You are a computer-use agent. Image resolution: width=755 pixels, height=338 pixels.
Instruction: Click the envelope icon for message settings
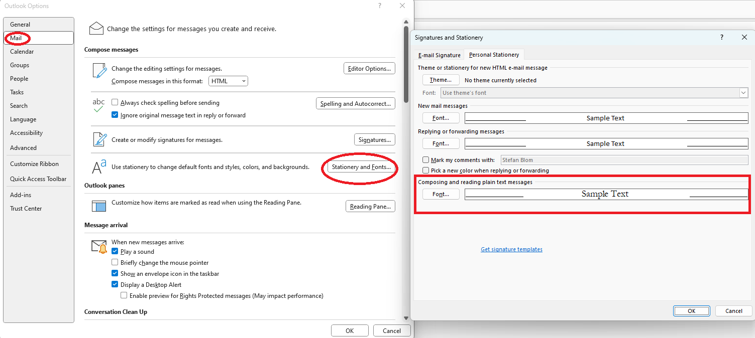(96, 28)
